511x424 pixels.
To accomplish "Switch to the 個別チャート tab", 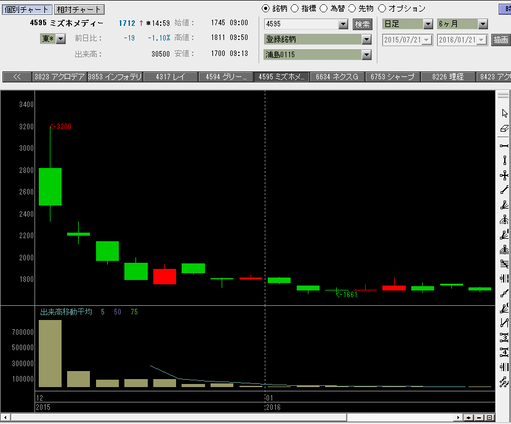I will pyautogui.click(x=26, y=9).
